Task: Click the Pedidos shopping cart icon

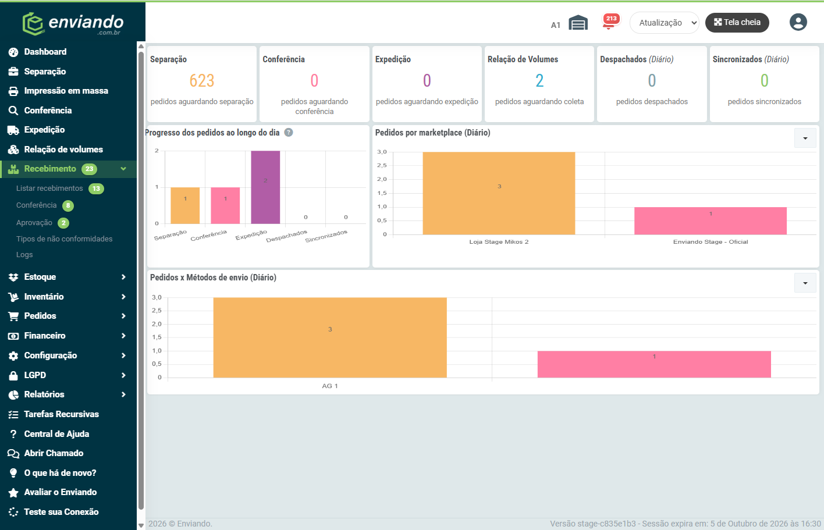Action: point(13,316)
